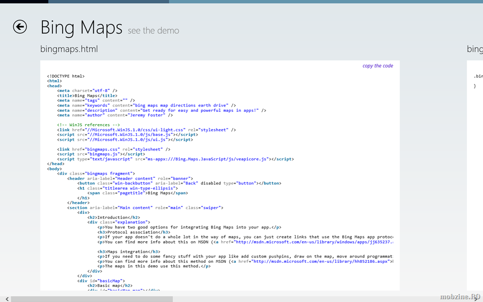
Task: Click the "<h3>Protocol association</h3>" line
Action: point(133,232)
